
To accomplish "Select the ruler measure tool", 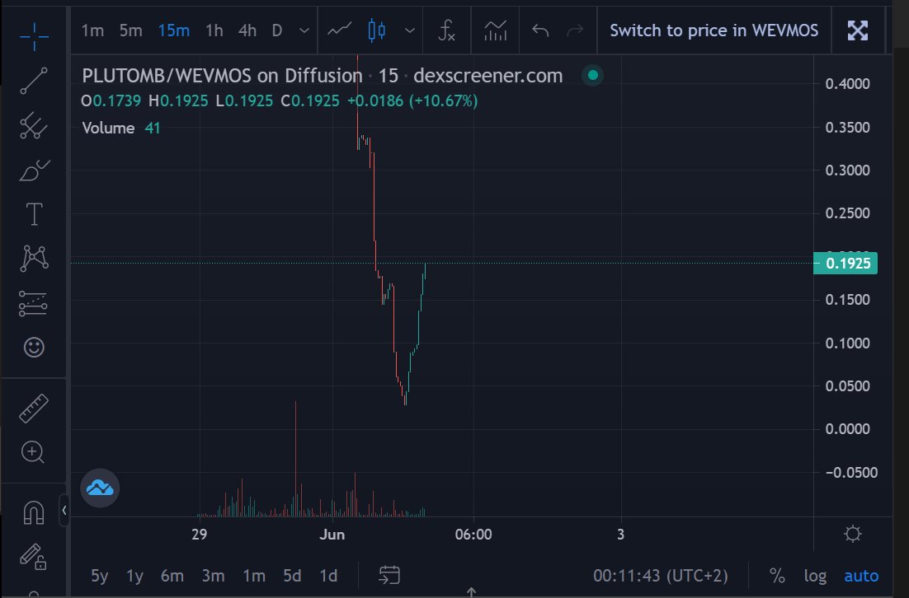I will (34, 408).
